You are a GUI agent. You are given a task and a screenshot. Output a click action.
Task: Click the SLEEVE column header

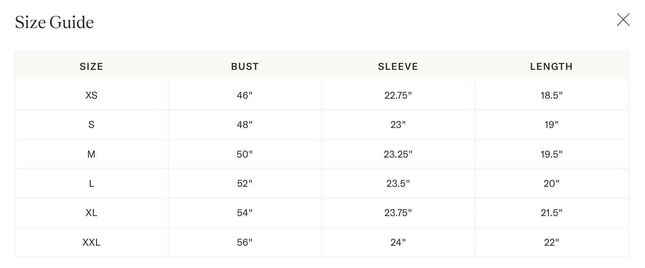coord(398,67)
